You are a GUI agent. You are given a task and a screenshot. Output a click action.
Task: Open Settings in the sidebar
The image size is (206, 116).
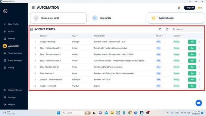click(x=10, y=97)
